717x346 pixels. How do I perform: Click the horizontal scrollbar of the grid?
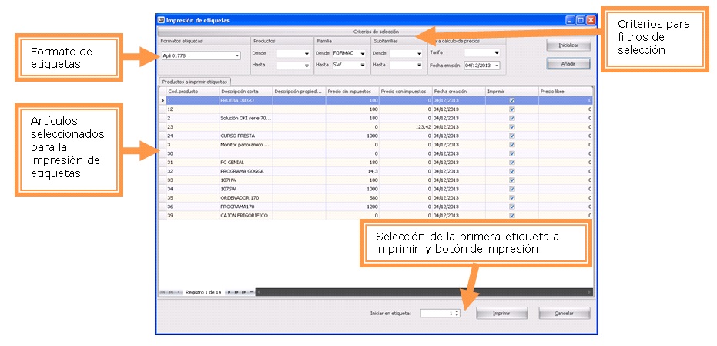424,292
